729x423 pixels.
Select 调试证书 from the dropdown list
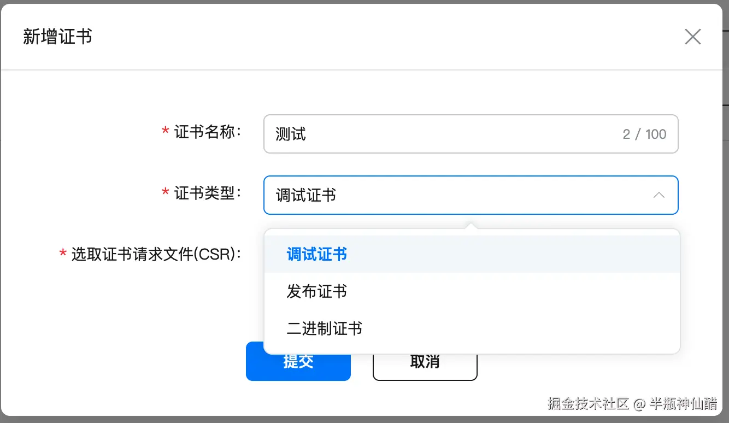(x=317, y=254)
